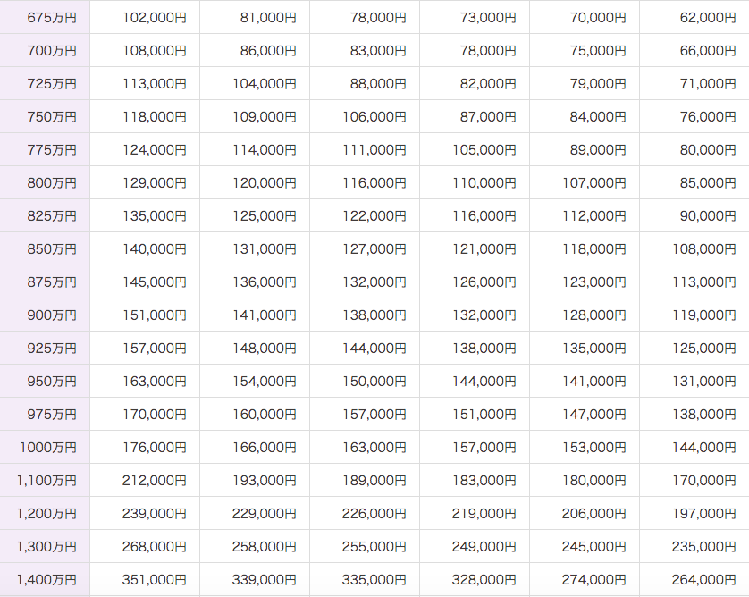749x597 pixels.
Task: Click the 274,000円 cell
Action: [585, 579]
